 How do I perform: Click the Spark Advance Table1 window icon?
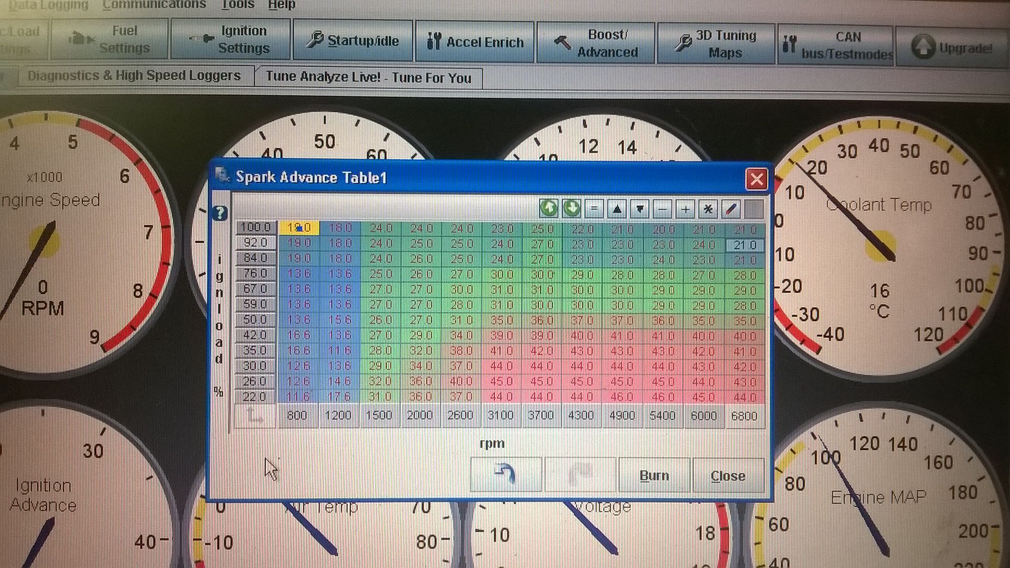click(223, 175)
